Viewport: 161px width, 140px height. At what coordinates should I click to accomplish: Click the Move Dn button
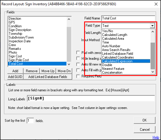click(64, 71)
